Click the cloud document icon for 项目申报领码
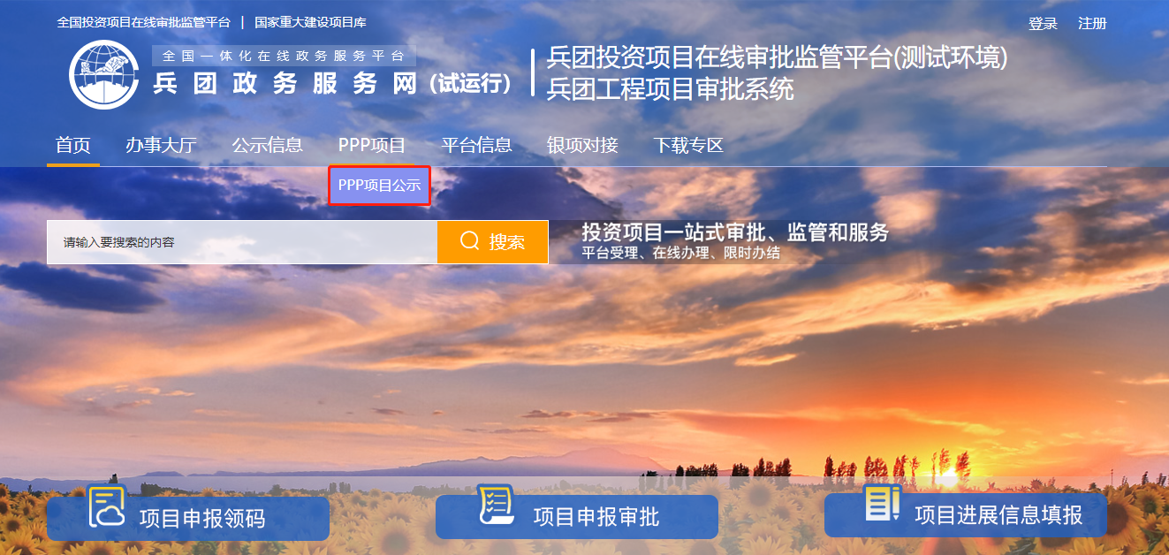This screenshot has width=1169, height=555. (108, 506)
